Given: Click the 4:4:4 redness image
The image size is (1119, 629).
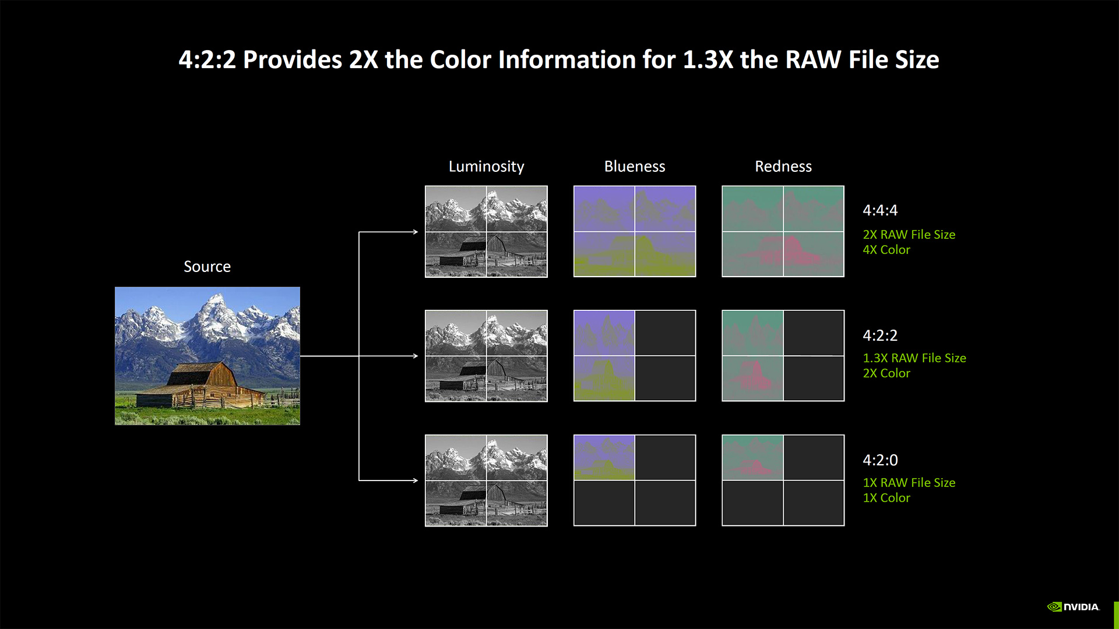Looking at the screenshot, I should pos(783,231).
